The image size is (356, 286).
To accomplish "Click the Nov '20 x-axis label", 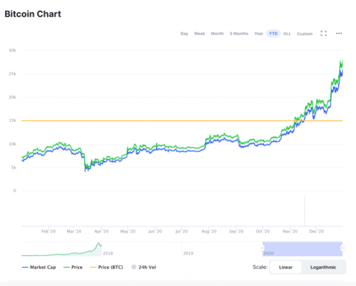I will [290, 231].
